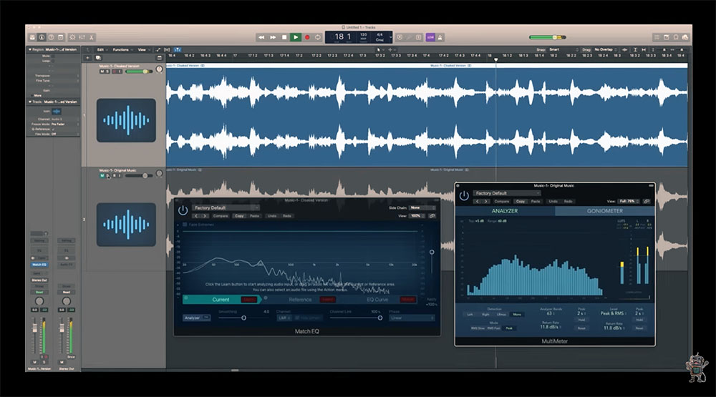The height and width of the screenshot is (397, 716).
Task: Click the Fast Forward transport button
Action: click(x=273, y=37)
